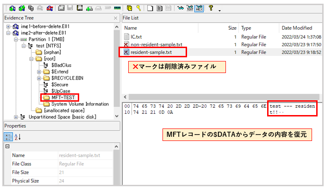Select the IC.txt file row
Image resolution: width=325 pixels, height=189 pixels.
(x=222, y=37)
